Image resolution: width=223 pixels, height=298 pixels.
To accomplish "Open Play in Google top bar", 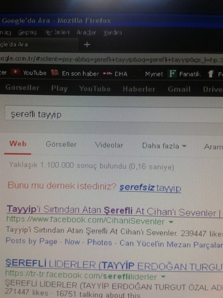I will [x=60, y=89].
